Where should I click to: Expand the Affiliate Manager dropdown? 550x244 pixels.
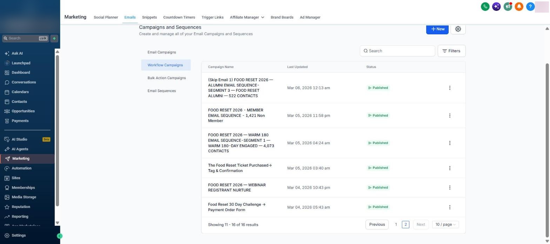247,17
